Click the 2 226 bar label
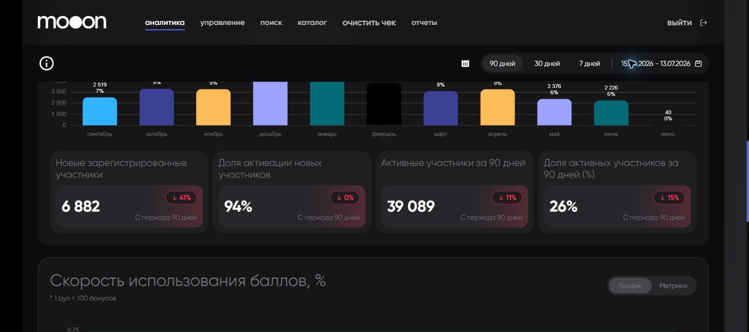The height and width of the screenshot is (332, 749). point(611,88)
